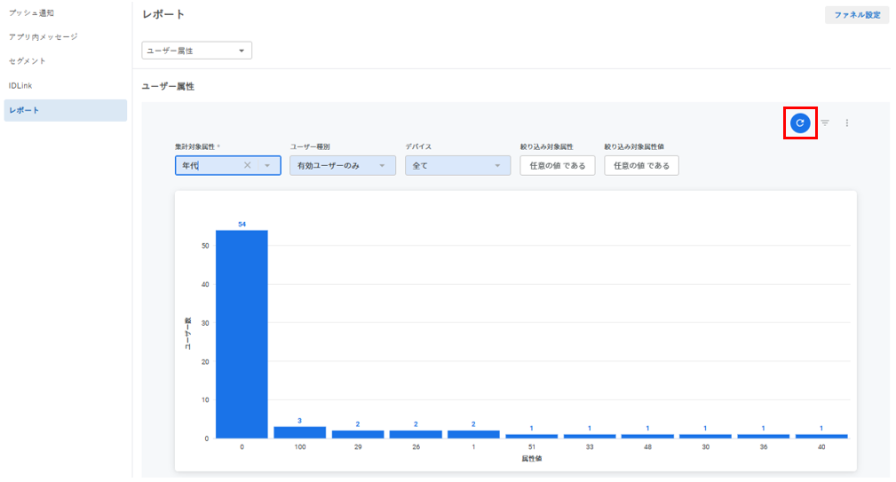Select レポート in the sidebar
This screenshot has height=482, width=896.
[65, 110]
